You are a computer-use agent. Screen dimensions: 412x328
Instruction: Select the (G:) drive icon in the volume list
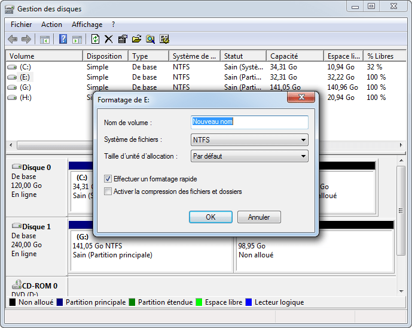click(12, 87)
